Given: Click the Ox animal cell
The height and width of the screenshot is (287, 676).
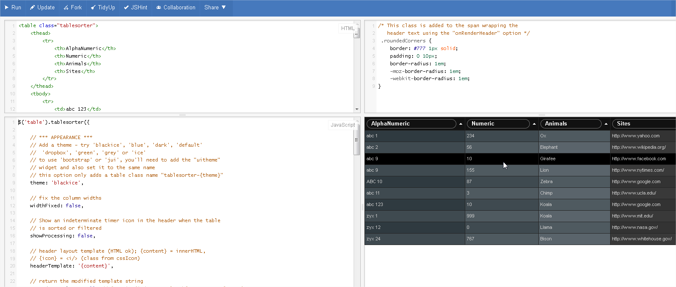Looking at the screenshot, I should [x=574, y=136].
